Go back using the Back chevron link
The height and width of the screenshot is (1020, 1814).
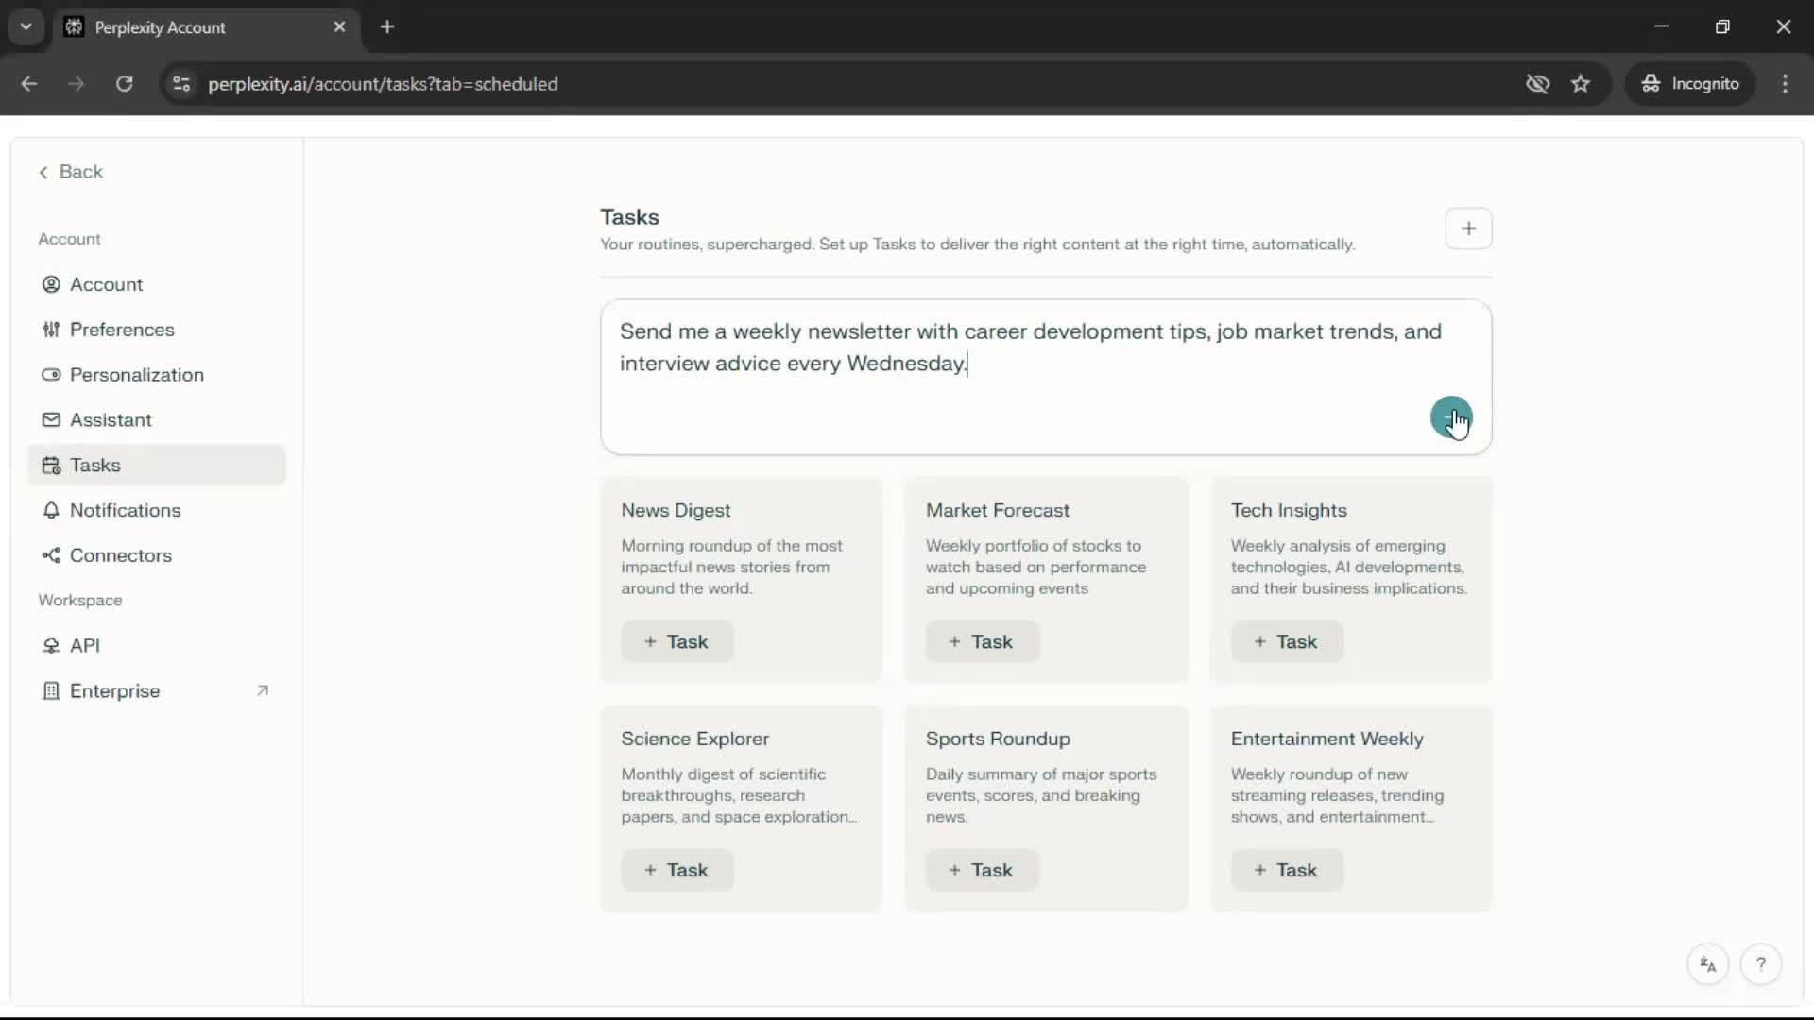[x=71, y=172]
